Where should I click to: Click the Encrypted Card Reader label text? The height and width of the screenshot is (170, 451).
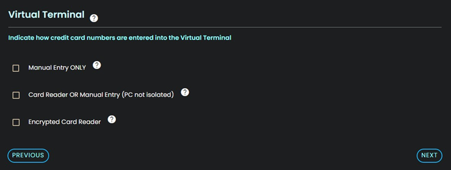click(64, 122)
